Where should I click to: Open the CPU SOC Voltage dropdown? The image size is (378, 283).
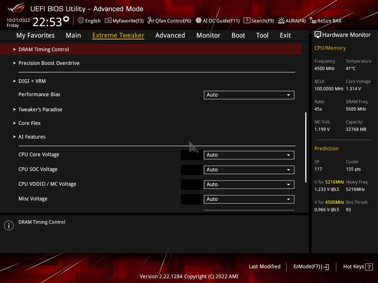[x=249, y=170]
